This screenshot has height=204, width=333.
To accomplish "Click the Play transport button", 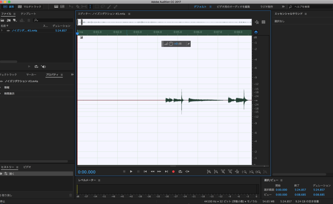I will coord(131,172).
